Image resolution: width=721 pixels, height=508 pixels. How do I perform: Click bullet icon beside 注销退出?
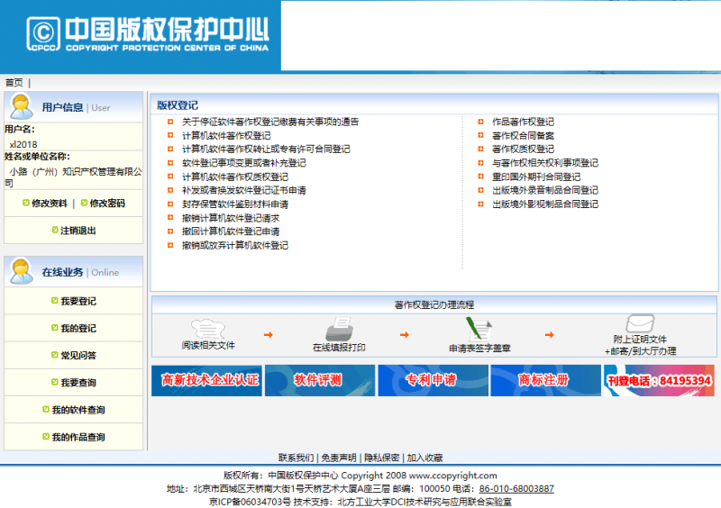click(x=55, y=230)
